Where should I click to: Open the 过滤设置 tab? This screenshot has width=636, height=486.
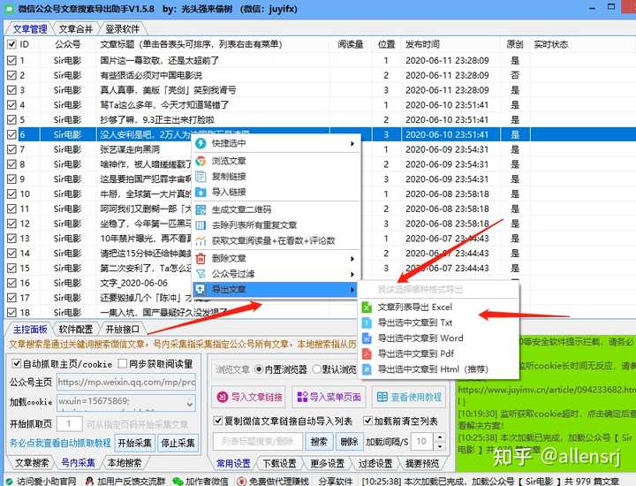(375, 463)
